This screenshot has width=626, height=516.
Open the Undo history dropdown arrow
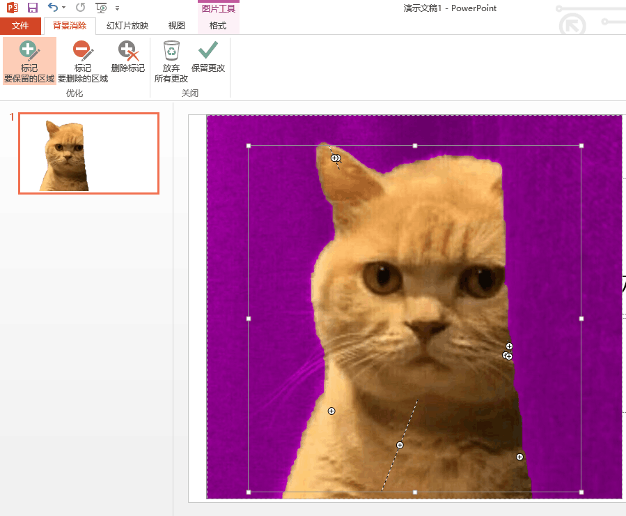(x=64, y=8)
